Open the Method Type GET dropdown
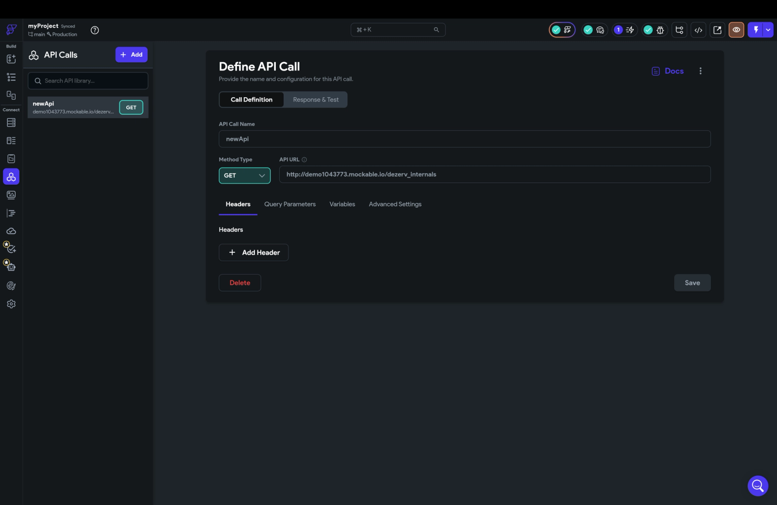Screen dimensions: 777x505 pyautogui.click(x=245, y=175)
